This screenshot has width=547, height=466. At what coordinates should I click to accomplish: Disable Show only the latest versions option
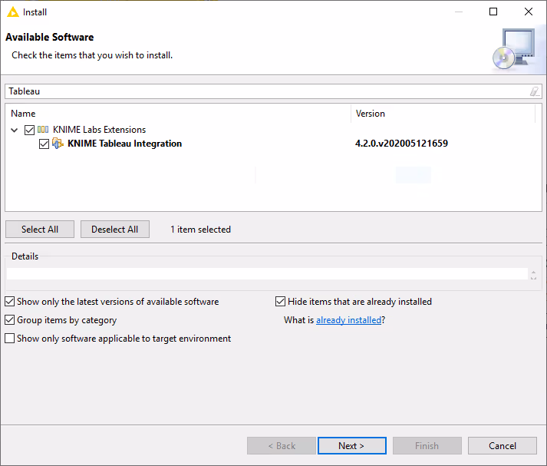pyautogui.click(x=10, y=302)
